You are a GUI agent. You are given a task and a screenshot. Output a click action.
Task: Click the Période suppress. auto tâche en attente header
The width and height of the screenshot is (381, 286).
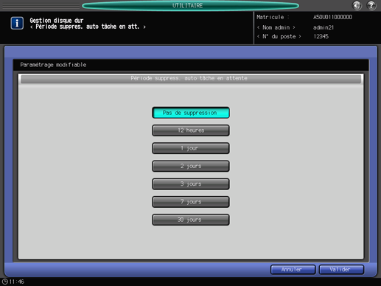[x=191, y=79]
